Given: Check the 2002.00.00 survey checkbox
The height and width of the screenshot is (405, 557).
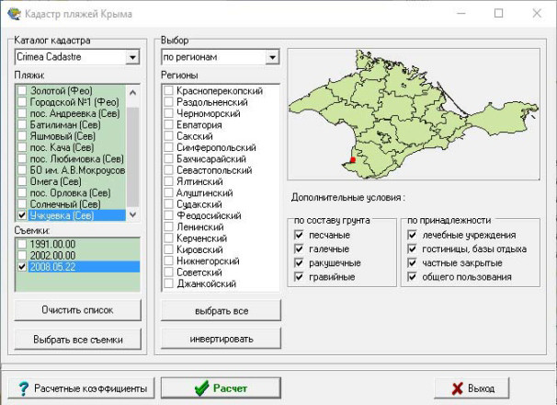Looking at the screenshot, I should [x=22, y=255].
